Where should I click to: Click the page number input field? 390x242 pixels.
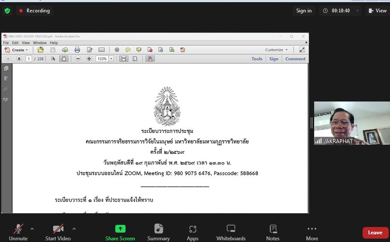click(x=29, y=59)
